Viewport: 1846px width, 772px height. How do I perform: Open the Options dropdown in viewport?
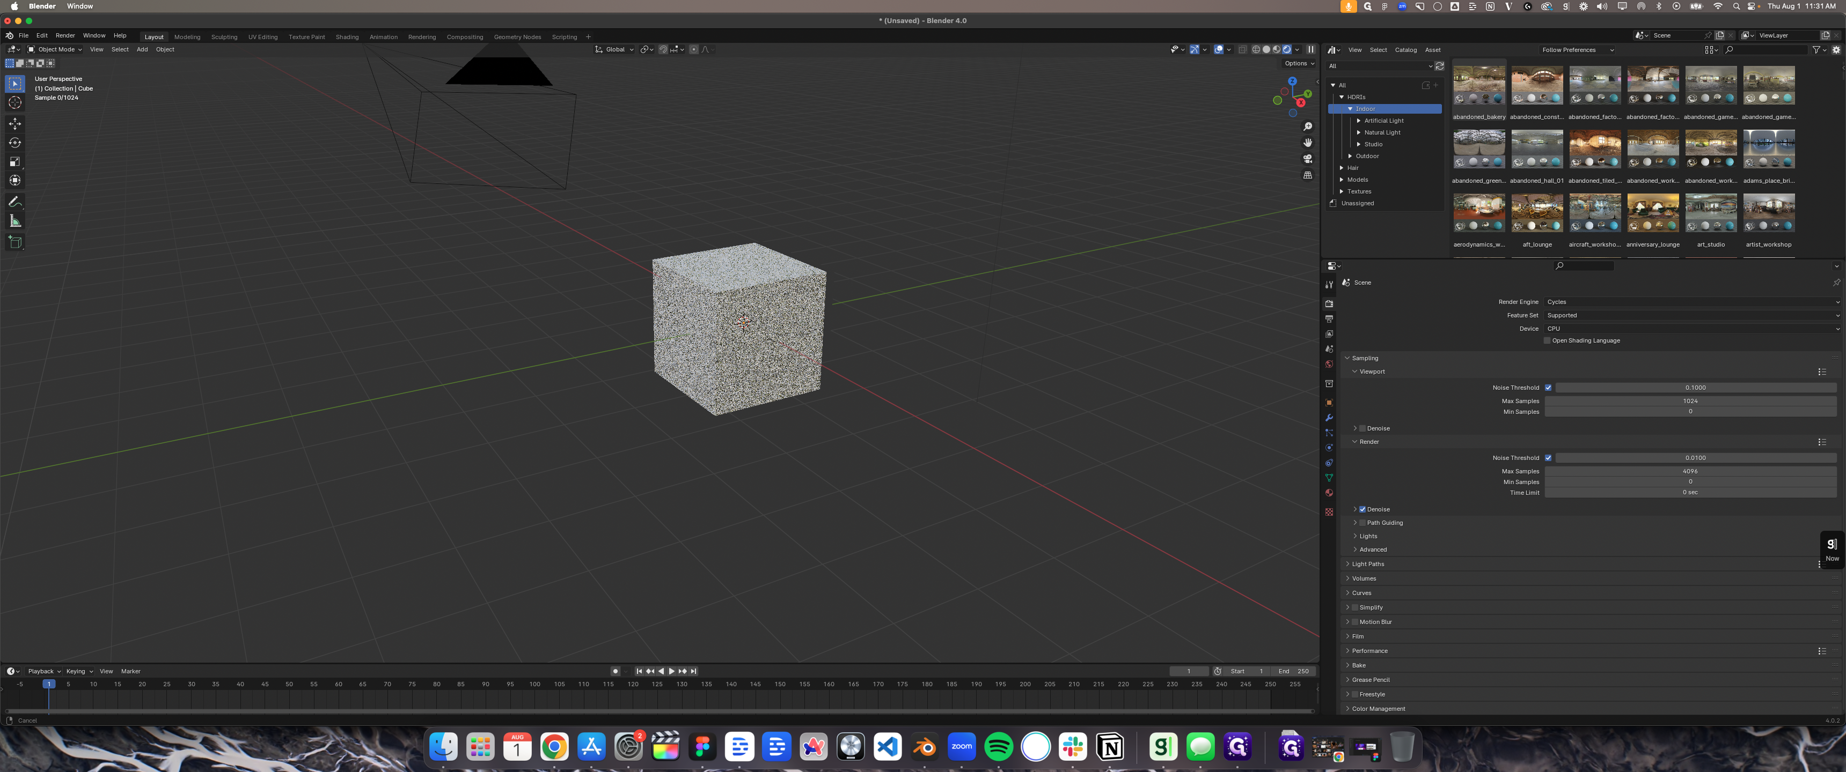(x=1299, y=64)
